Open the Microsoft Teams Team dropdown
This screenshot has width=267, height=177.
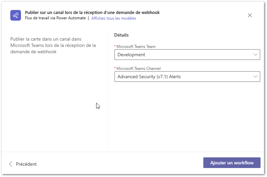187,55
